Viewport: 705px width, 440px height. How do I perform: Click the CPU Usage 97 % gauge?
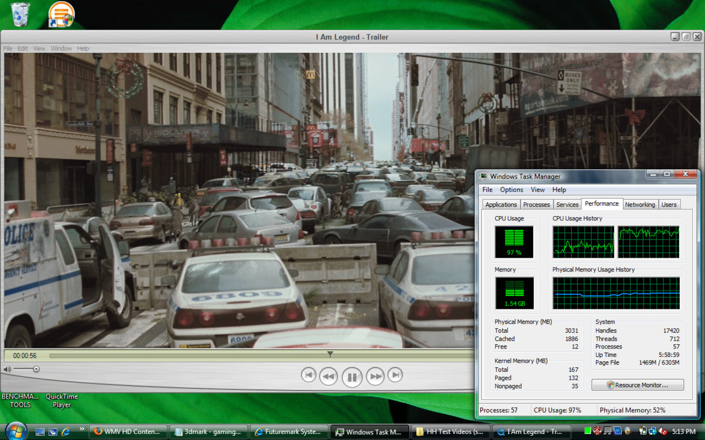coord(514,242)
